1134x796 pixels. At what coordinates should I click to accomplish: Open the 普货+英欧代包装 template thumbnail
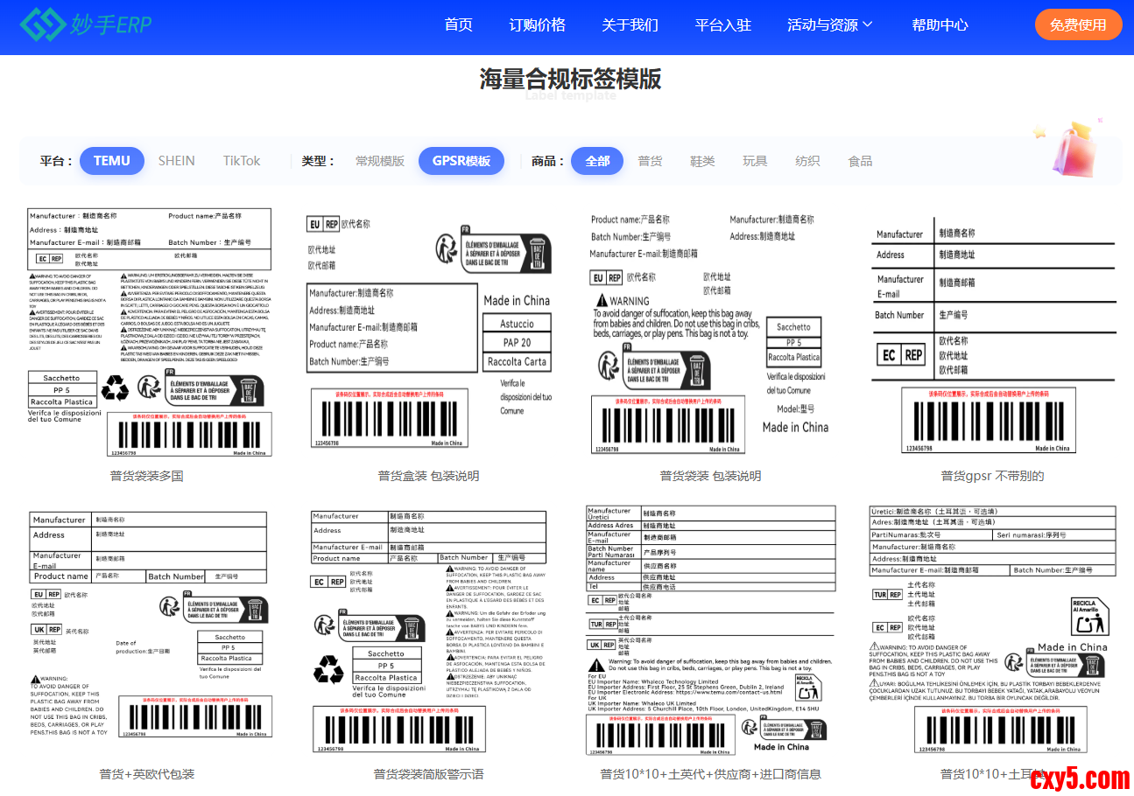(x=148, y=628)
